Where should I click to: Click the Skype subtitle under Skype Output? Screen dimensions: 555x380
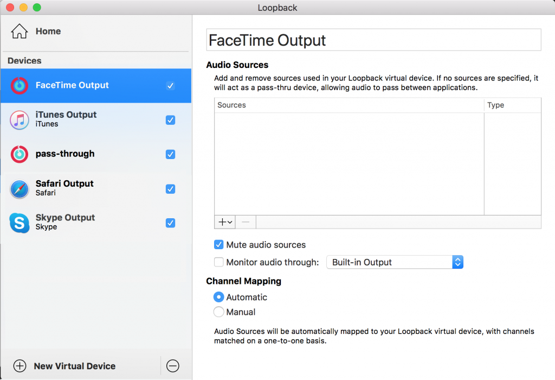(x=47, y=227)
